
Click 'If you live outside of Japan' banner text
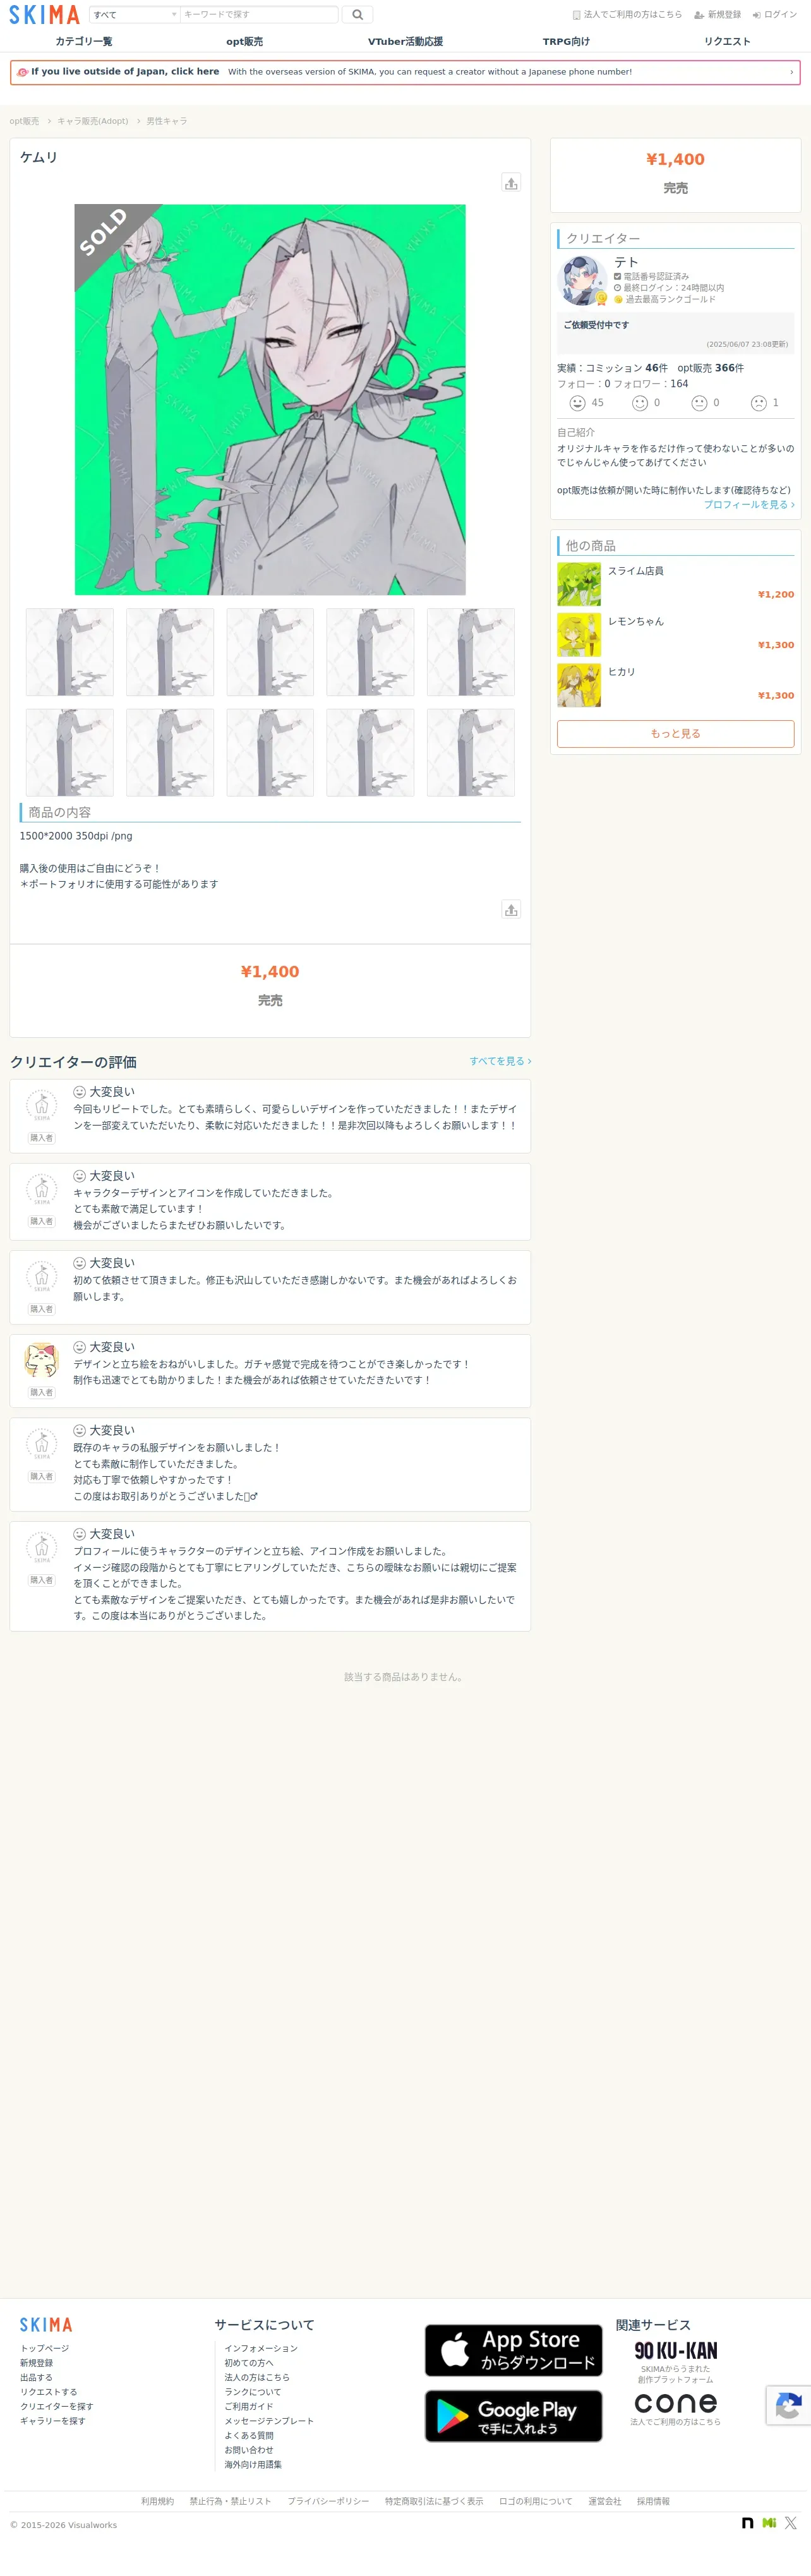click(125, 72)
